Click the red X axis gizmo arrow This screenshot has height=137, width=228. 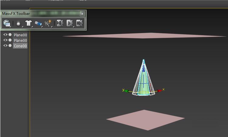pos(160,91)
